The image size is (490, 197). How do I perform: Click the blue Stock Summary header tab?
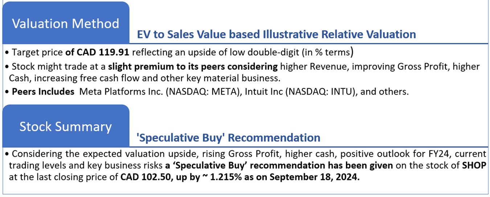tap(66, 126)
